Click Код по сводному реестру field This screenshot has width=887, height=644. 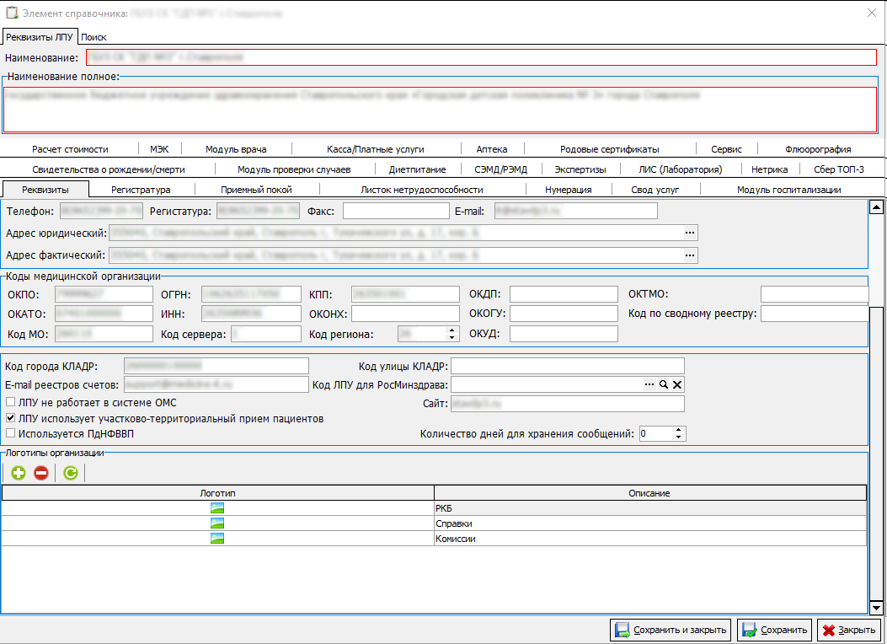815,314
